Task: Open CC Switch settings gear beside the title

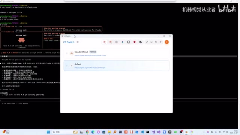Action: point(78,42)
